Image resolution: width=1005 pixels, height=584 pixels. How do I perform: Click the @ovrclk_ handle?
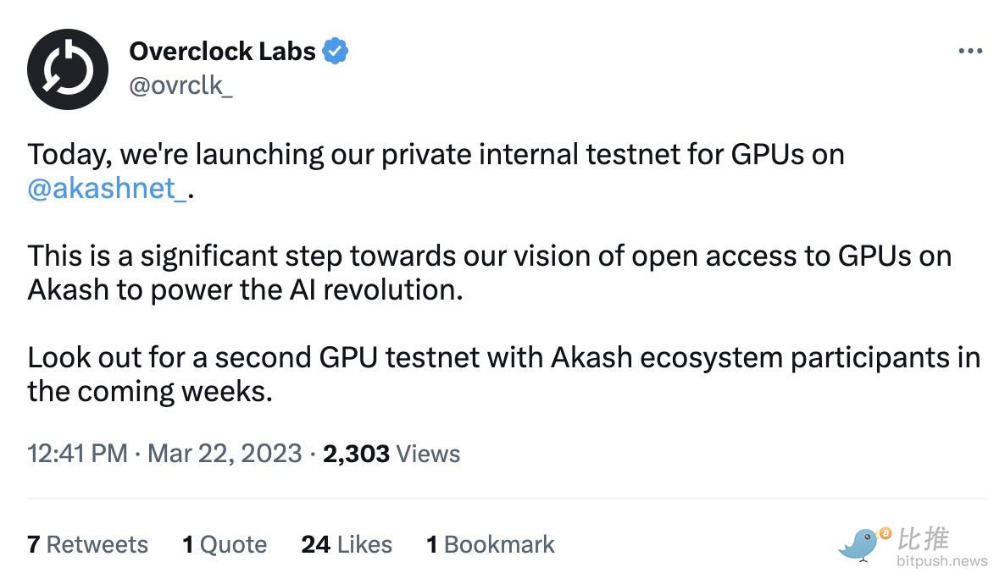180,85
